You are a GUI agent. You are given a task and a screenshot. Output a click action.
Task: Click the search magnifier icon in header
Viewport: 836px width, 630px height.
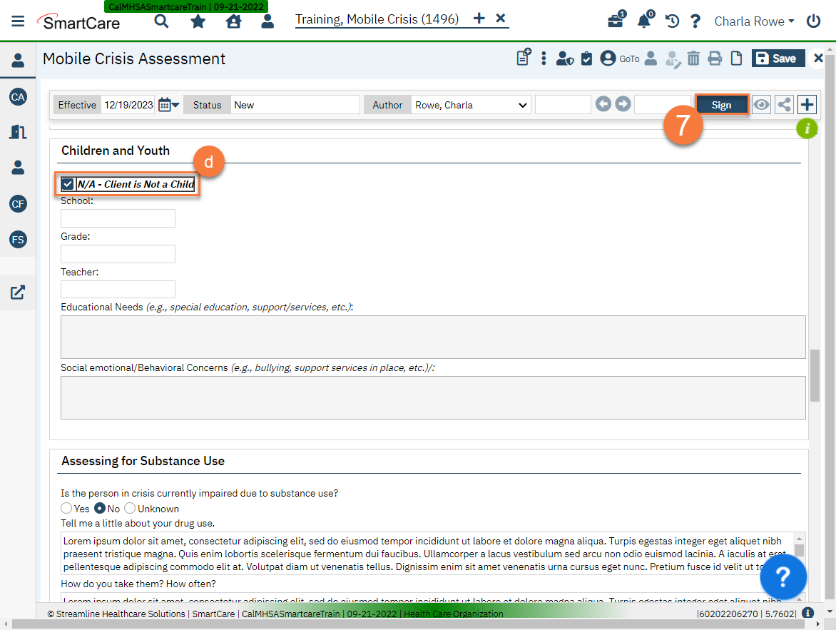point(162,21)
